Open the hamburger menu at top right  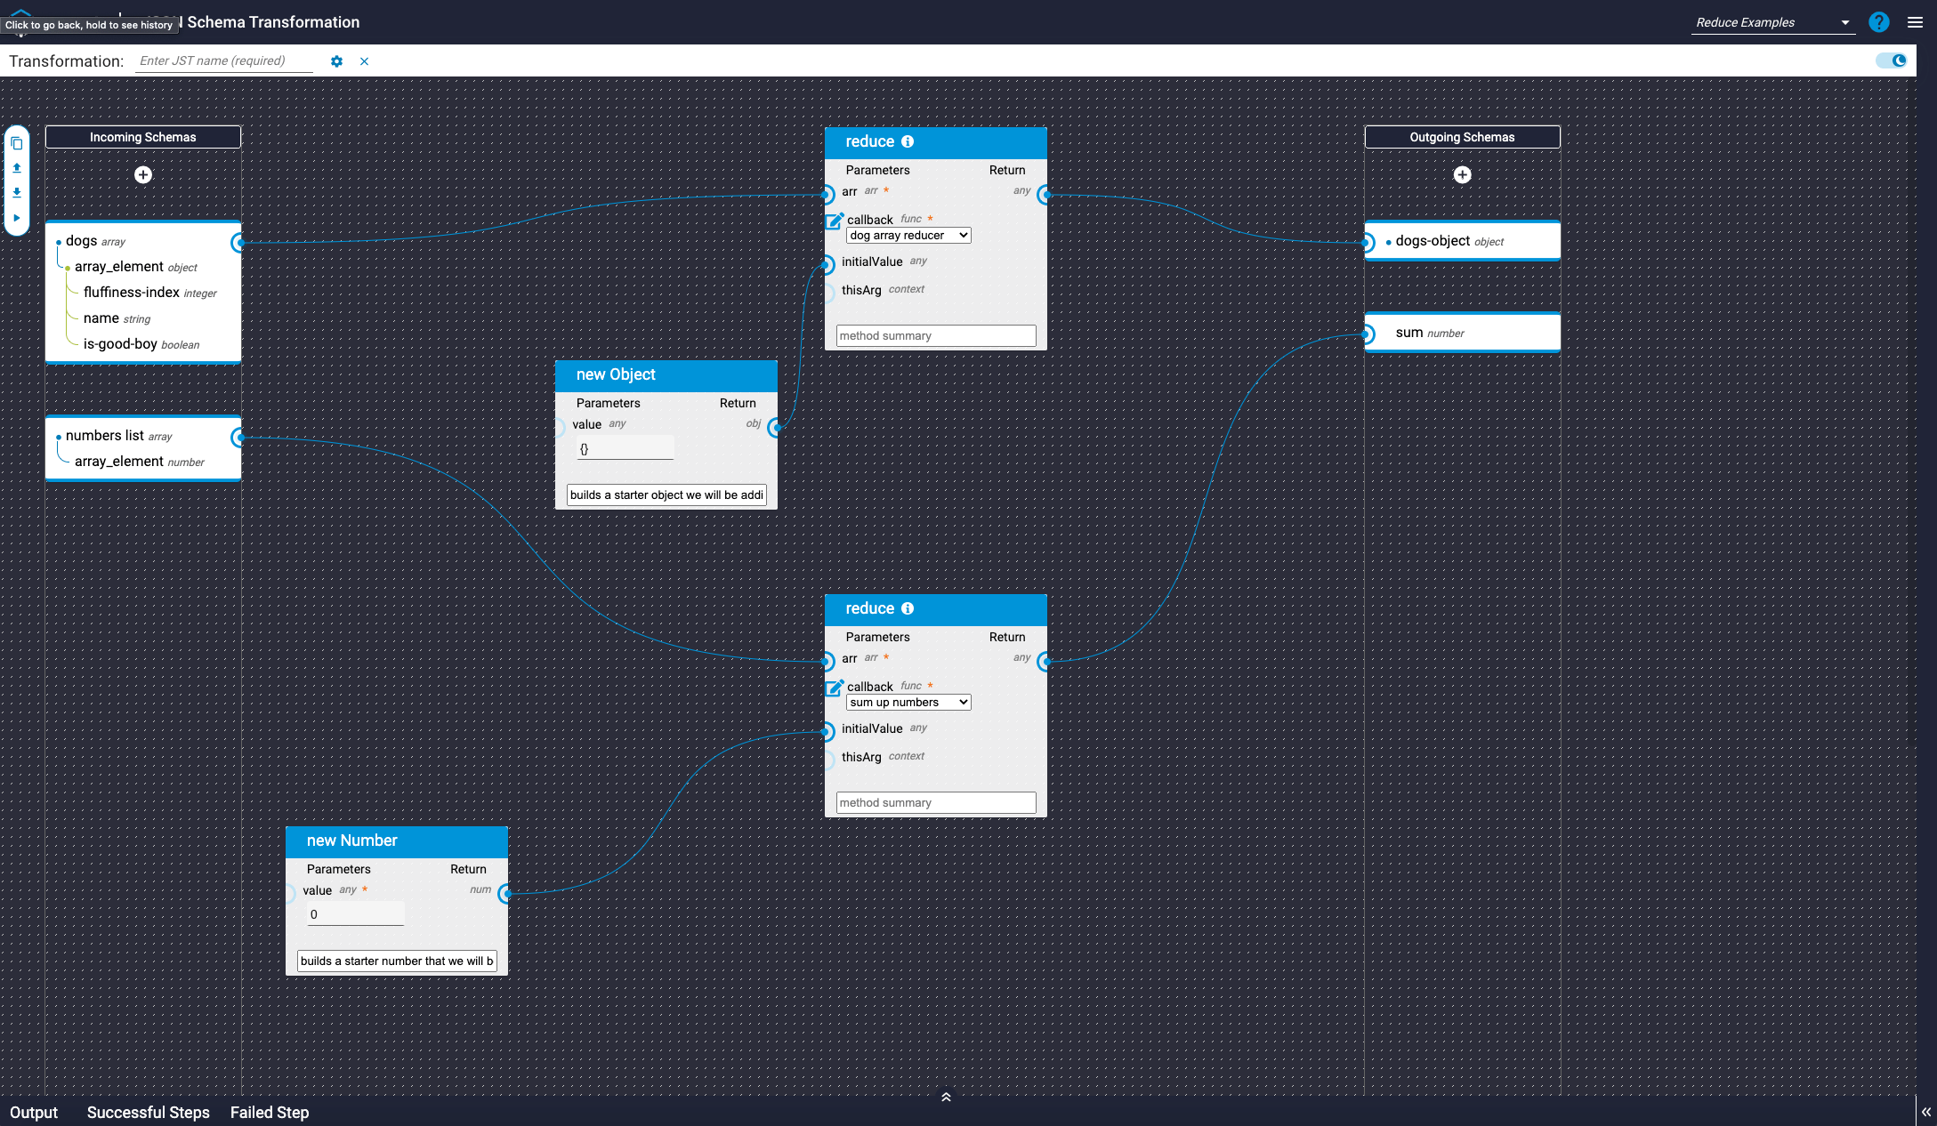(x=1915, y=22)
